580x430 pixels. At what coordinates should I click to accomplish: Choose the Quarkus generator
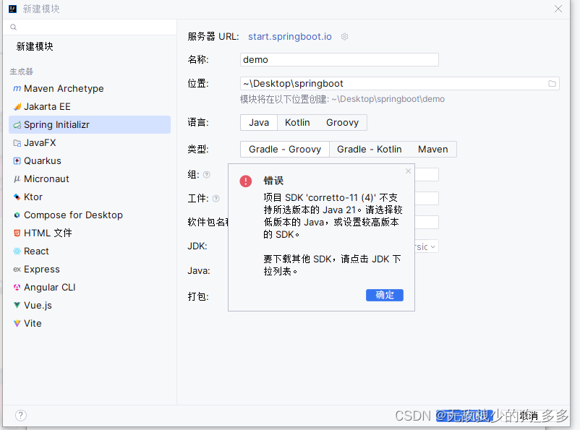click(x=90, y=161)
